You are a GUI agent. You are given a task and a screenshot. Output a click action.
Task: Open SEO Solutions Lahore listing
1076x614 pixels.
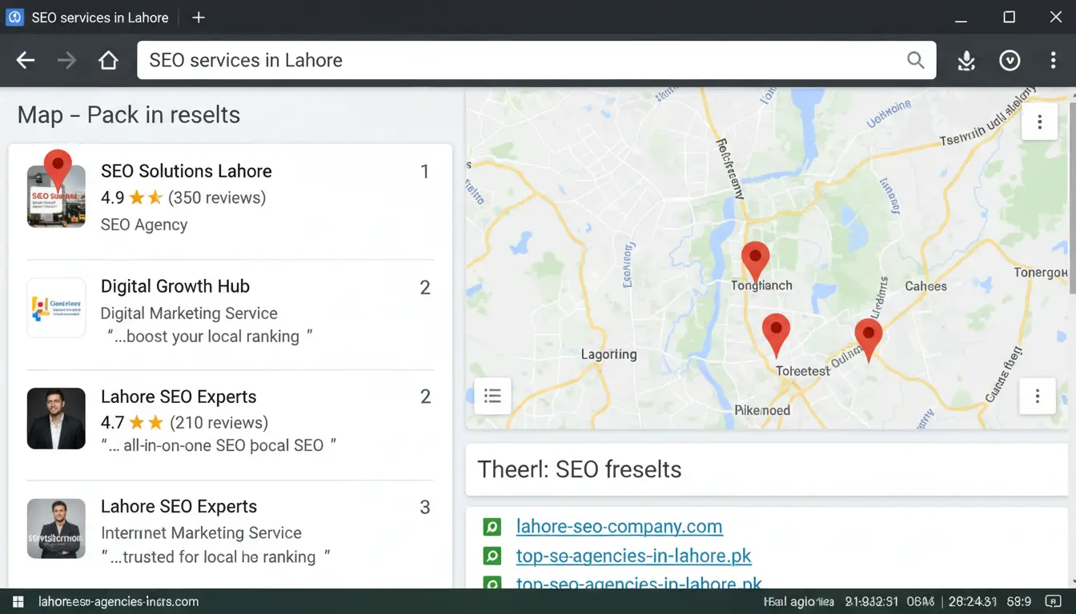[186, 171]
